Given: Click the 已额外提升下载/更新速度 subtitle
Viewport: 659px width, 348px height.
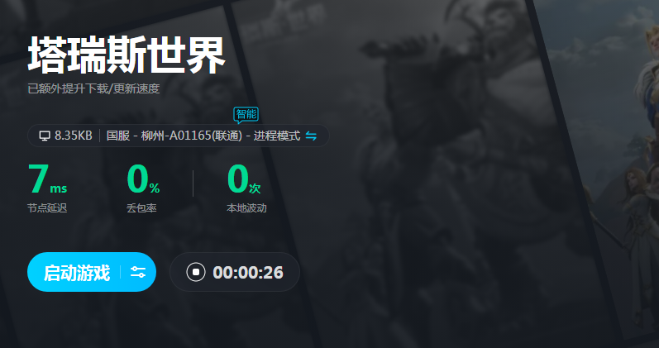Looking at the screenshot, I should click(93, 88).
